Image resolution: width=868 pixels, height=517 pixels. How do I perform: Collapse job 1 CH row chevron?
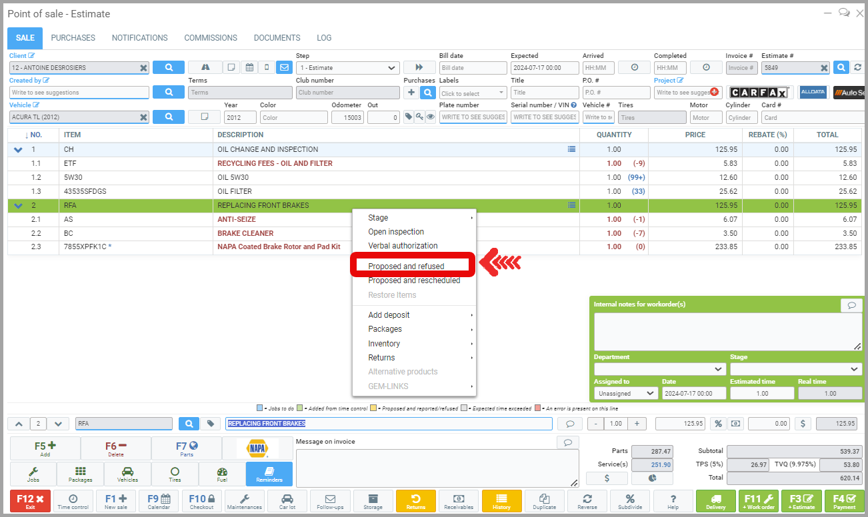click(x=18, y=150)
